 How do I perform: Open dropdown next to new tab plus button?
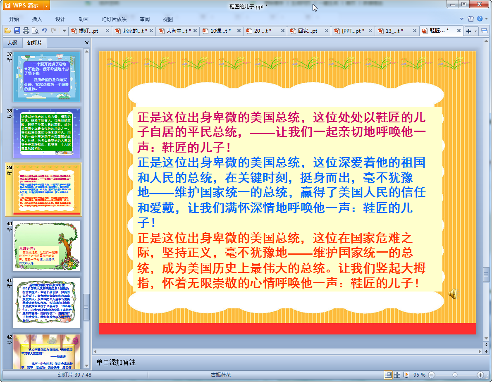pyautogui.click(x=476, y=31)
